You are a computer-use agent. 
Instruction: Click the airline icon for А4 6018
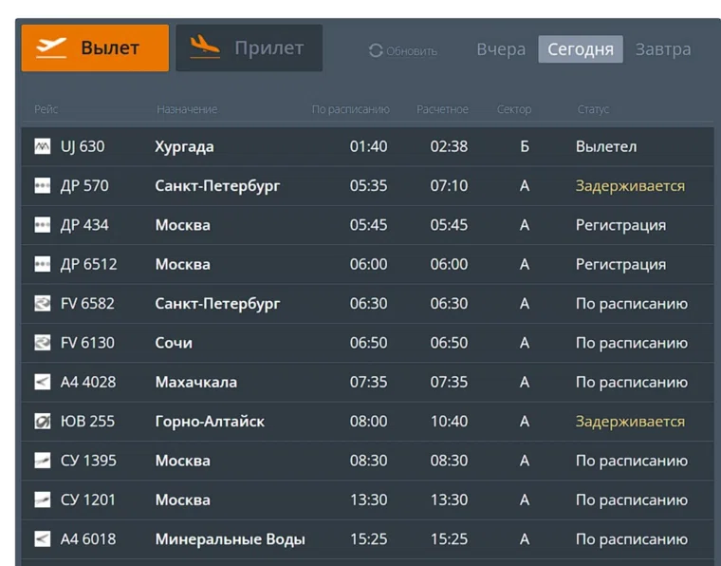click(42, 539)
